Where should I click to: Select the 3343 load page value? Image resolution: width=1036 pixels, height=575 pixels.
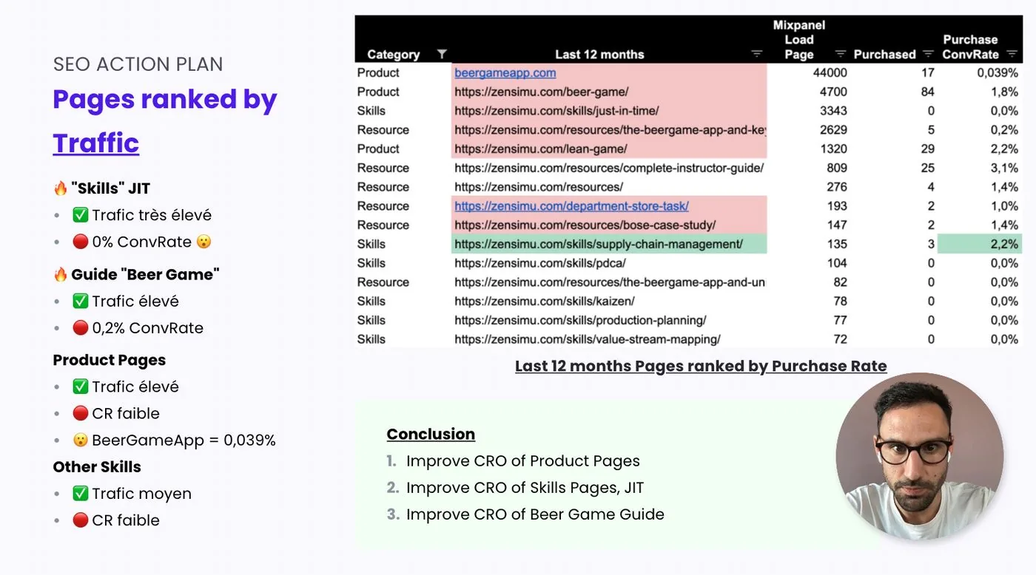point(833,111)
